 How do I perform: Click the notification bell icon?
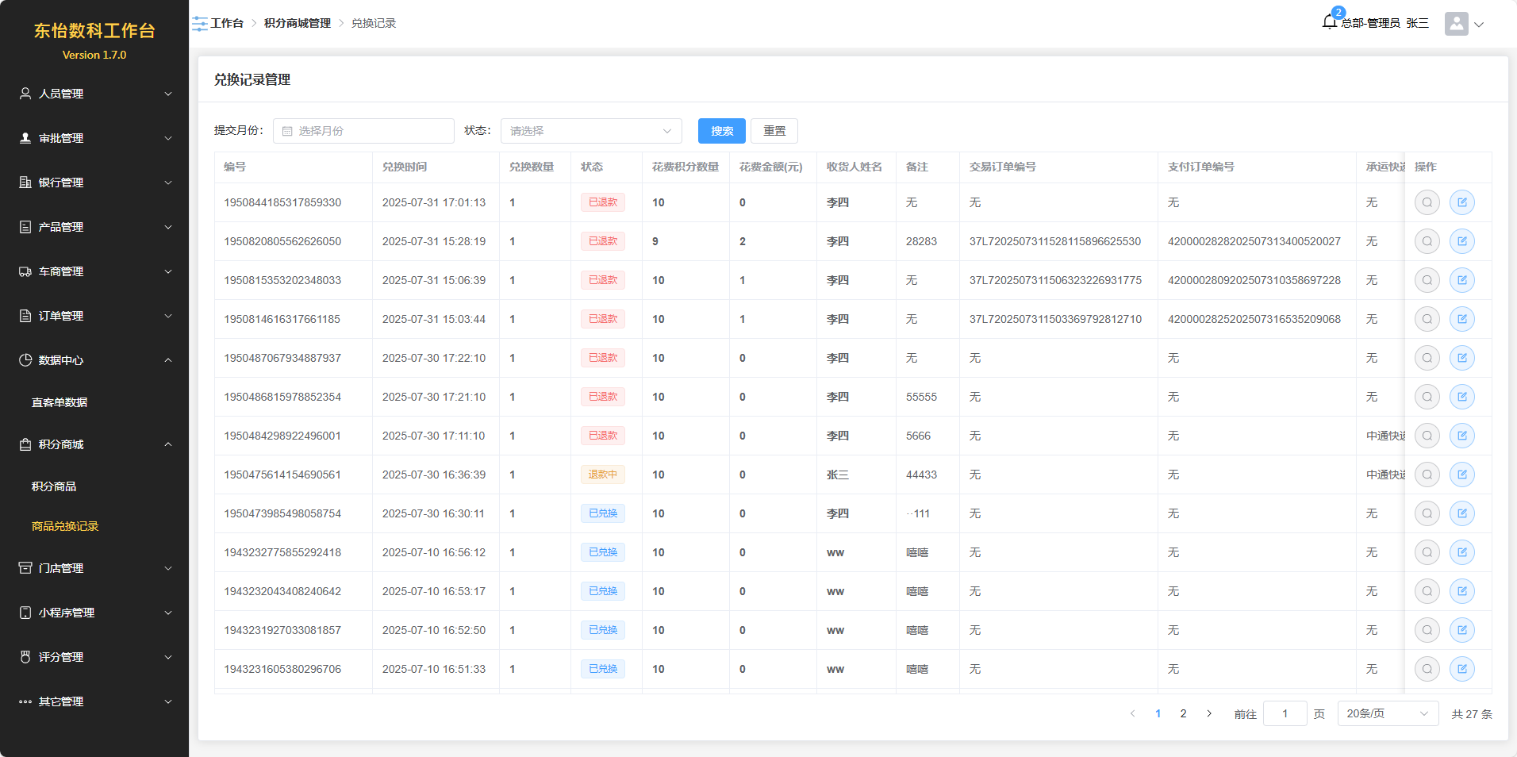point(1330,22)
